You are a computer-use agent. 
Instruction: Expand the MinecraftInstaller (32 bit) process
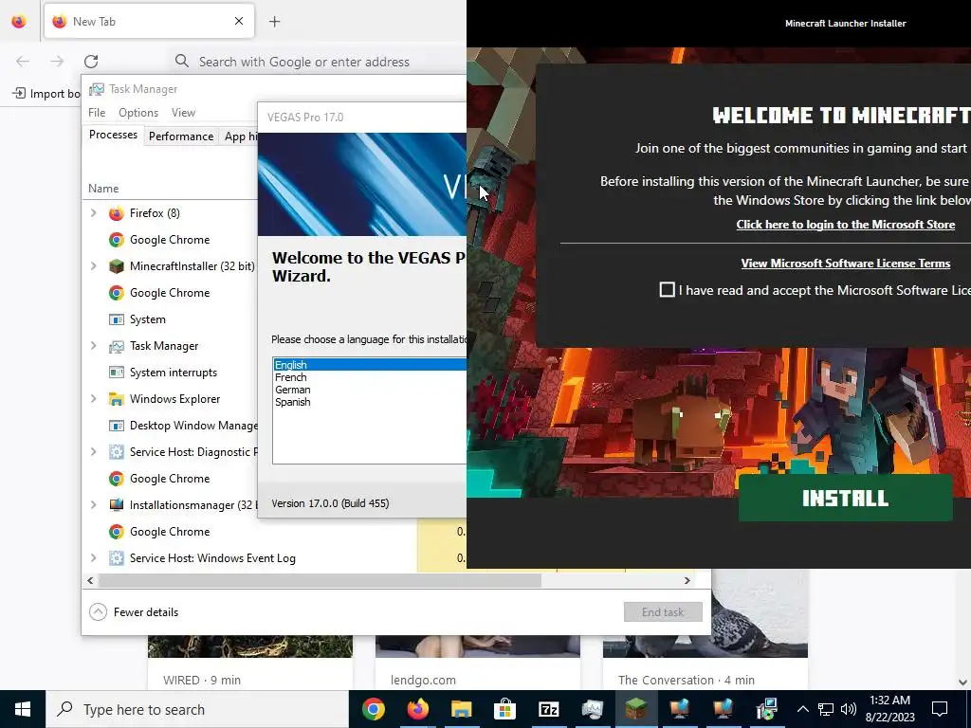[x=94, y=266]
